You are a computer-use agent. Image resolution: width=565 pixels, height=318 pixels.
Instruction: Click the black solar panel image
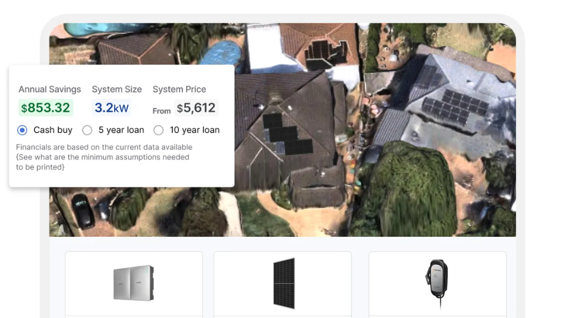284,283
